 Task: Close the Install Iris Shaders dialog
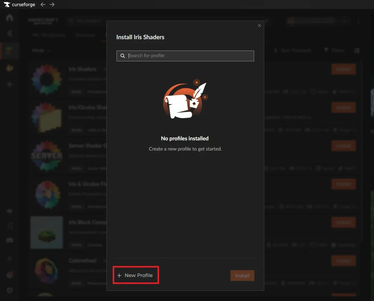[259, 26]
